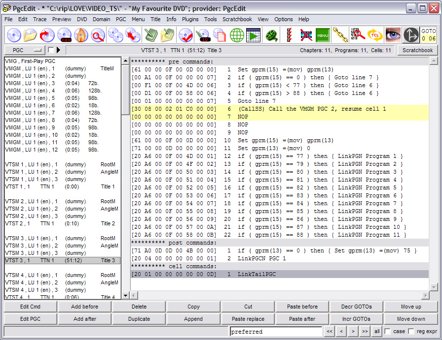Click the gold chain links icon
Viewport: 442px width, 340px height.
point(340,35)
